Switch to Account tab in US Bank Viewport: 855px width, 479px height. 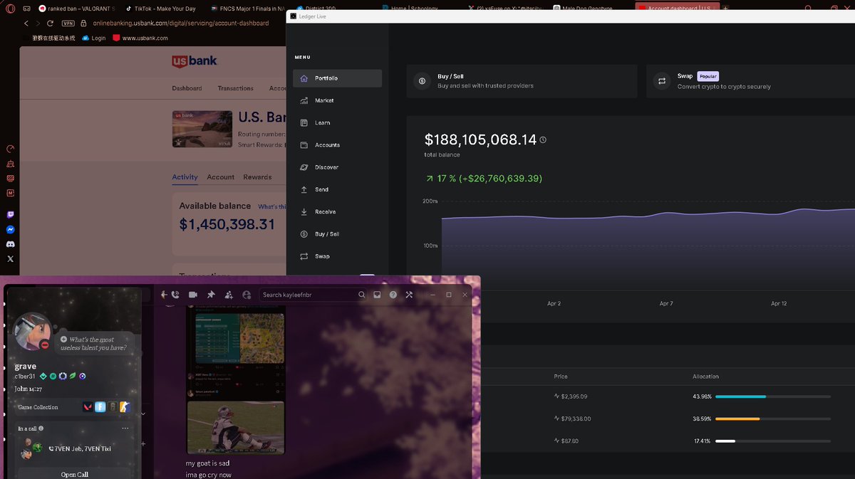pos(220,177)
